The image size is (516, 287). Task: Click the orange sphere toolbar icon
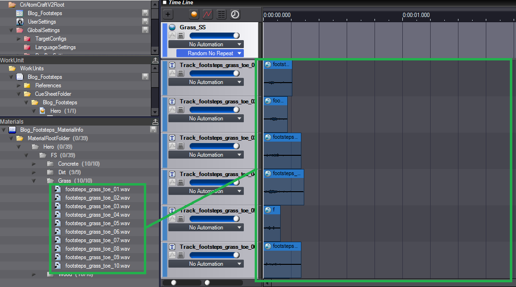click(194, 14)
